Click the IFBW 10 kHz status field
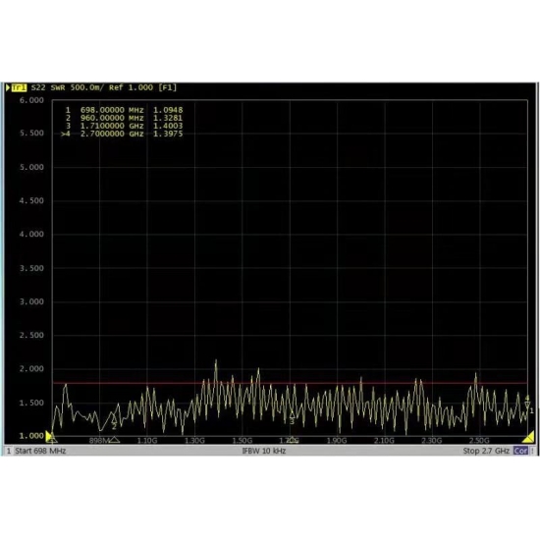540x540 pixels. [x=264, y=451]
